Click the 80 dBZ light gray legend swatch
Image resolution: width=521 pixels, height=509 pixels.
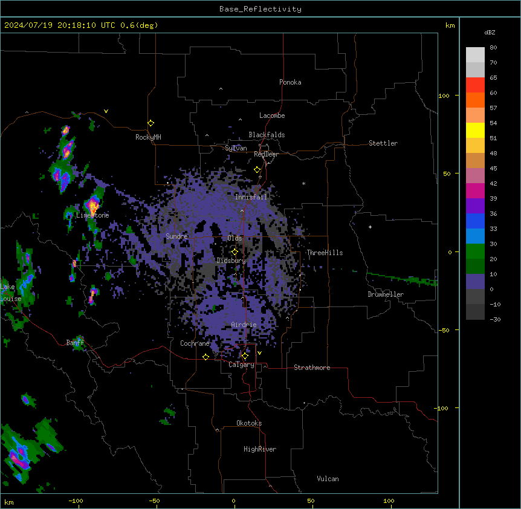pyautogui.click(x=475, y=55)
